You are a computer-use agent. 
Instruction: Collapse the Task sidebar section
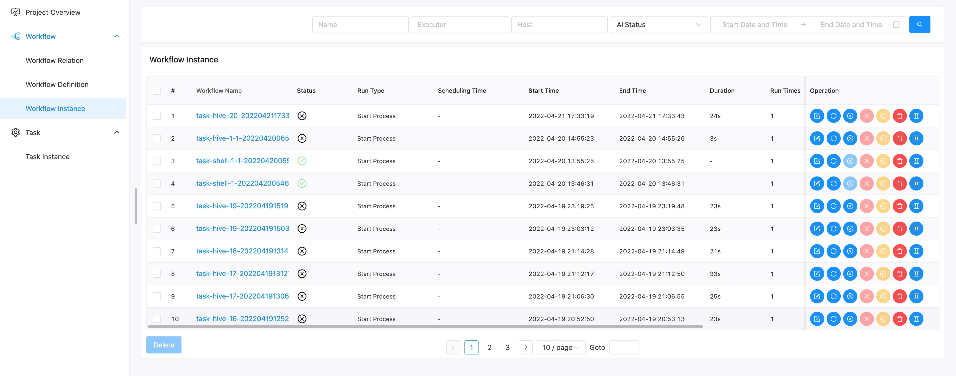click(x=117, y=133)
